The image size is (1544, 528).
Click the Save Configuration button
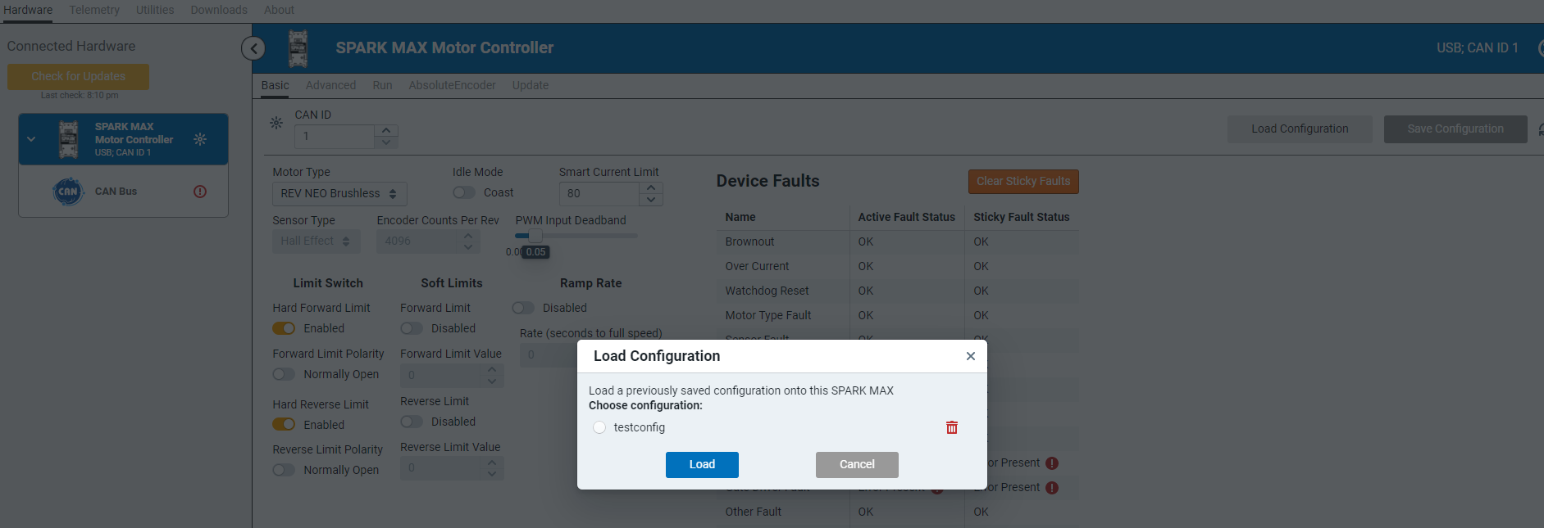1455,129
